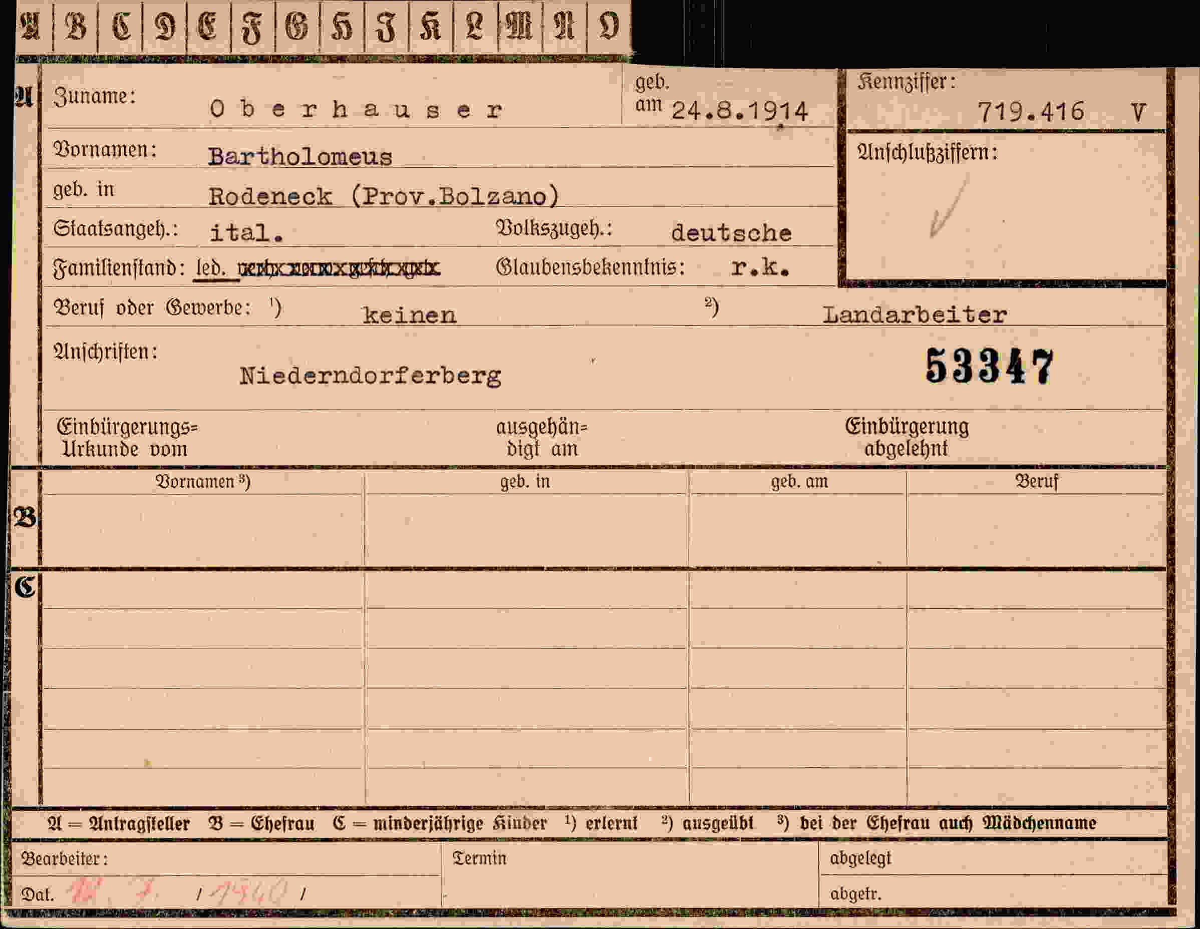Click index tab letter A at top
Viewport: 1200px width, 929px height.
31,26
